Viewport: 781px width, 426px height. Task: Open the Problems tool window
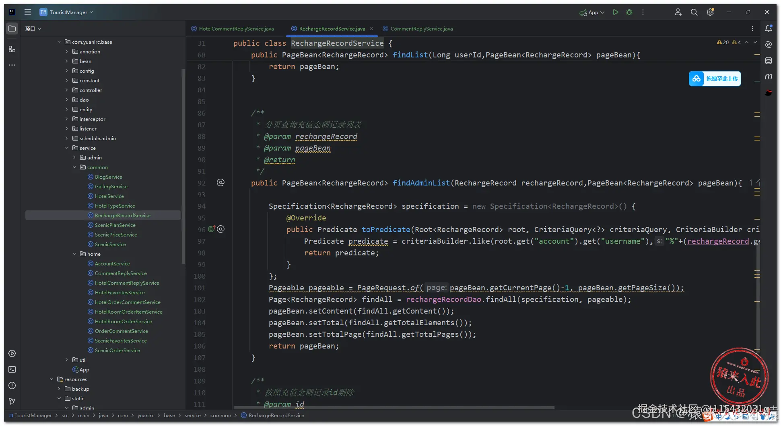[x=12, y=385]
